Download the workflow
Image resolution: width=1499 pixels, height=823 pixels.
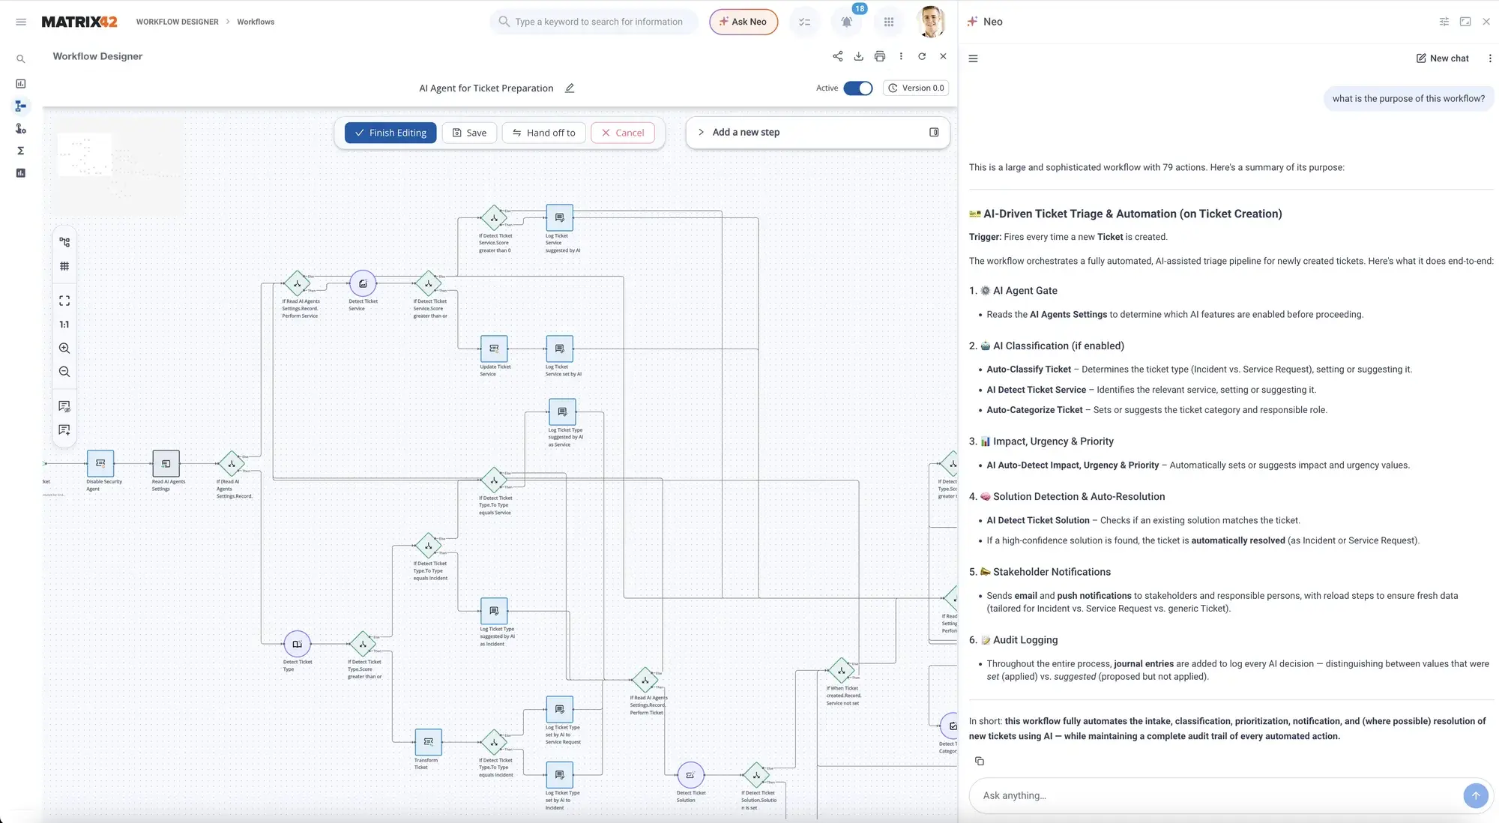pos(859,56)
